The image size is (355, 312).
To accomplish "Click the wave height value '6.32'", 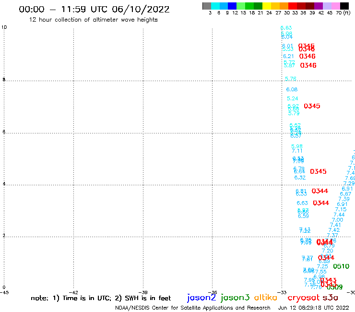I will tap(300, 178).
